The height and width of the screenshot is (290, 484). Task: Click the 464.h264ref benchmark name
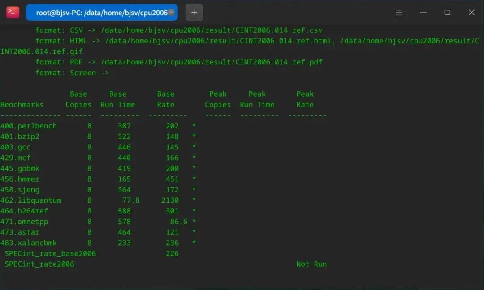(x=24, y=211)
